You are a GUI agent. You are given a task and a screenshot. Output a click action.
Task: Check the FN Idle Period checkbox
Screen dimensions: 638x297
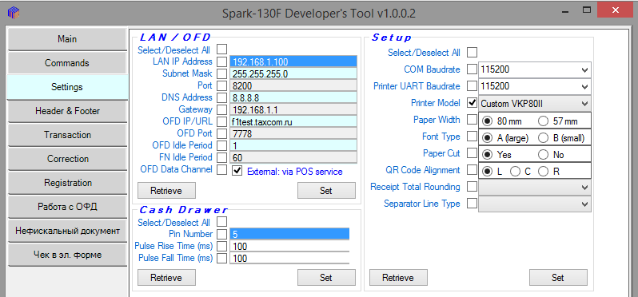tap(221, 157)
